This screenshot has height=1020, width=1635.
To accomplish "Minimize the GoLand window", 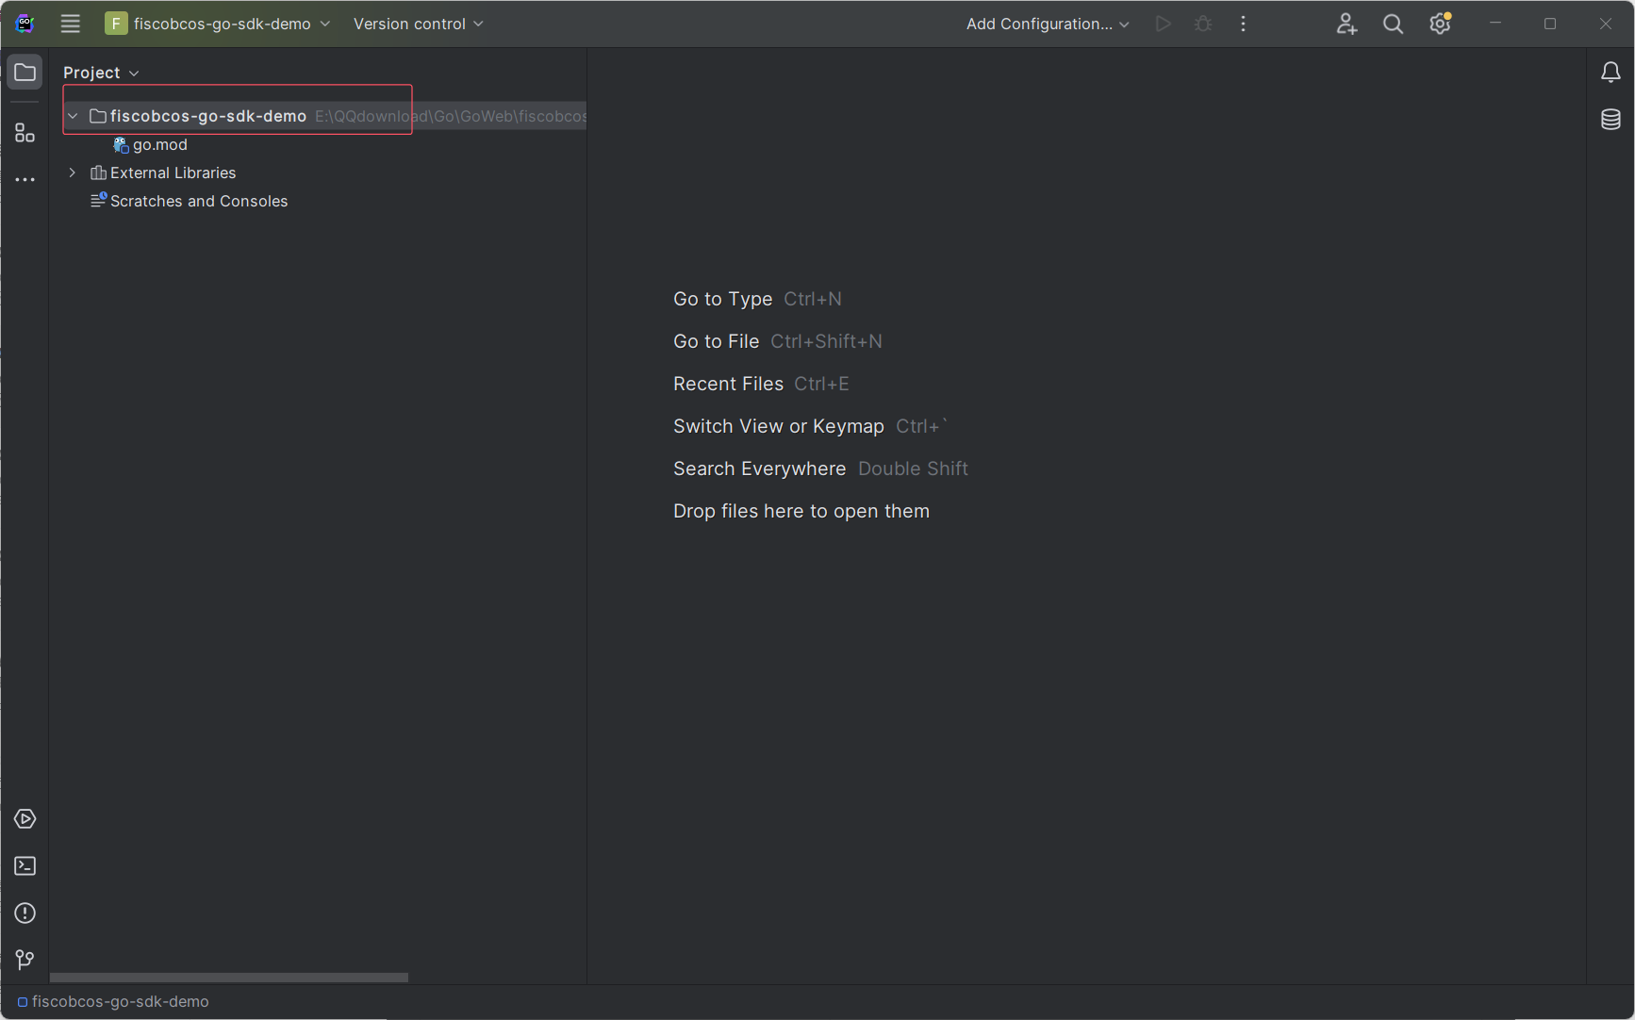I will [x=1495, y=24].
